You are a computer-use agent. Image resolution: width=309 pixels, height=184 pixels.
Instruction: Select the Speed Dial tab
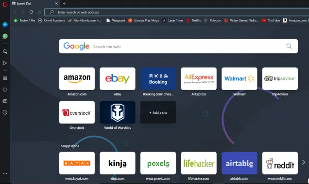click(35, 3)
